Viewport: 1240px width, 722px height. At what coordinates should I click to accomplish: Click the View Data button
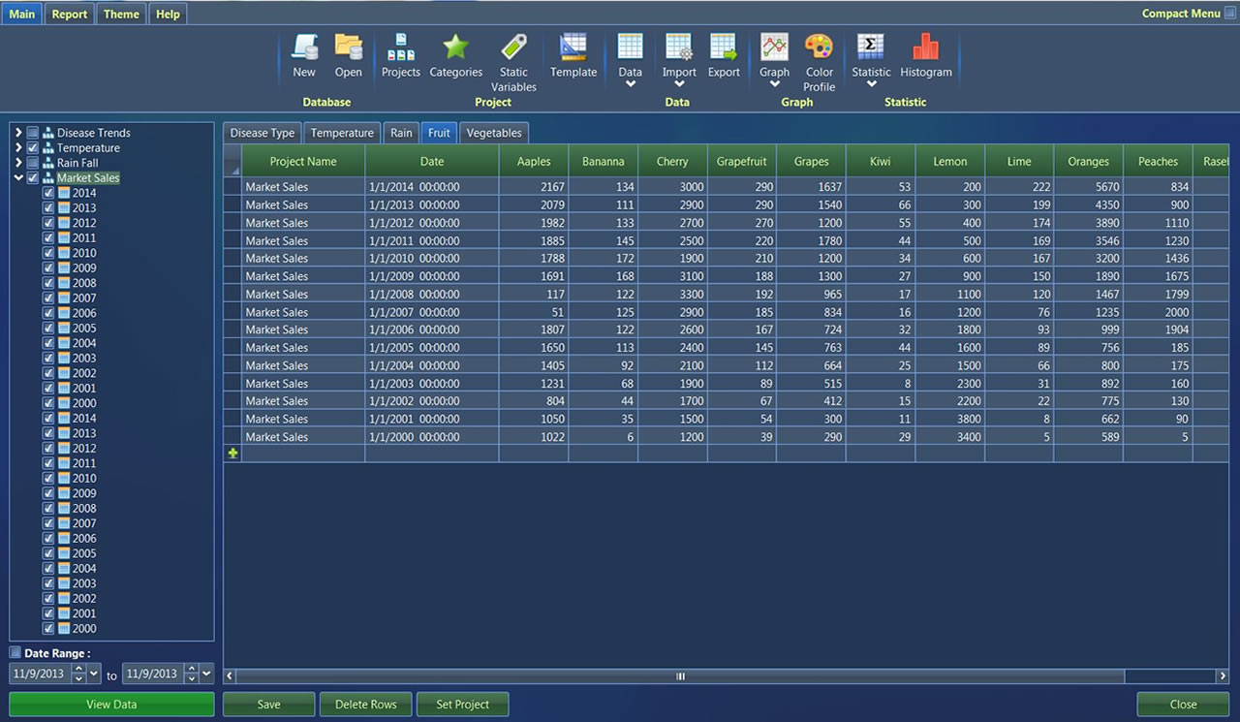pyautogui.click(x=111, y=705)
